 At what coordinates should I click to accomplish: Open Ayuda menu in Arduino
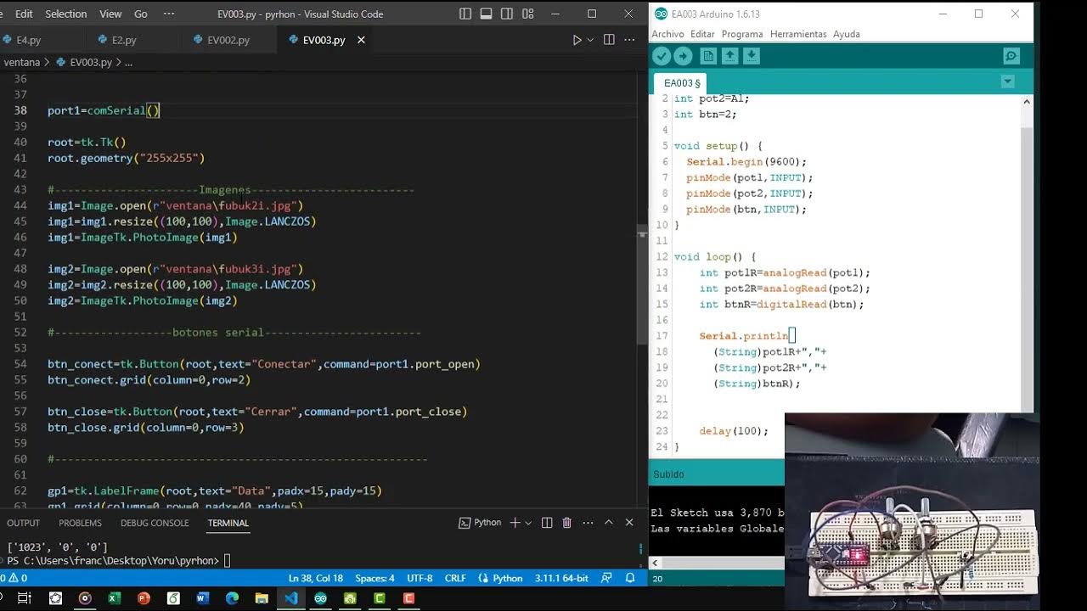pyautogui.click(x=847, y=34)
